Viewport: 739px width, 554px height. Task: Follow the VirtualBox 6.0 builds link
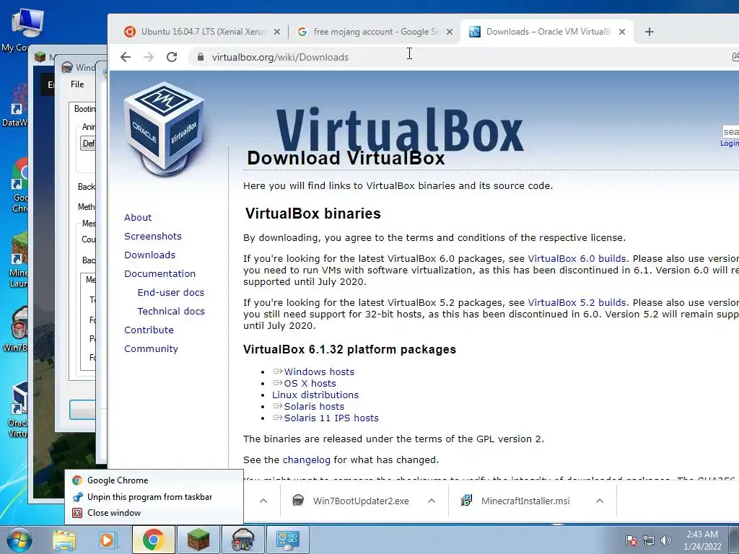[577, 259]
